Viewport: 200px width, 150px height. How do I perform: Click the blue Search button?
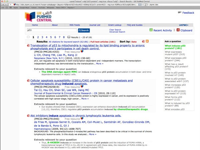pos(84,30)
